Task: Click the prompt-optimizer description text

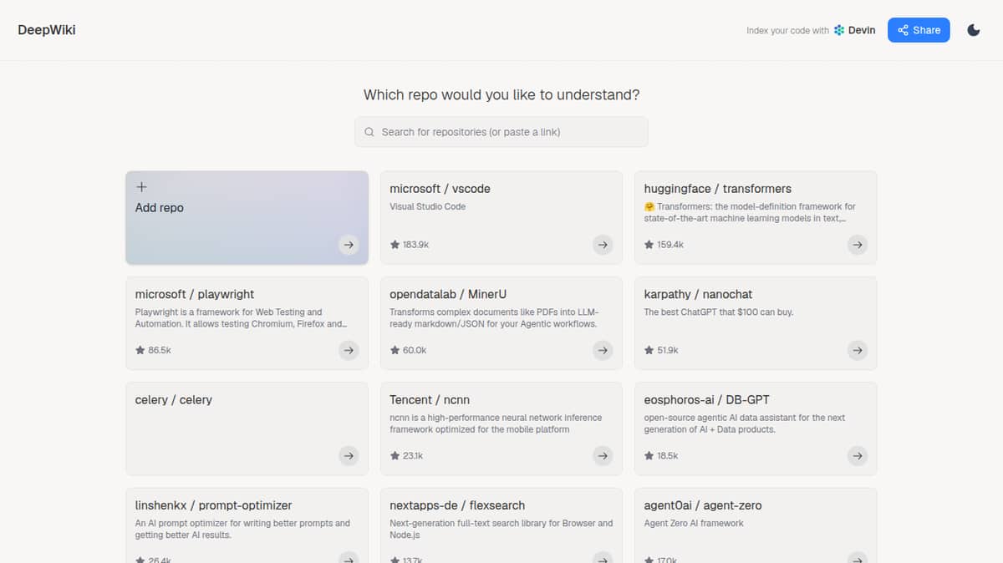Action: pos(242,530)
